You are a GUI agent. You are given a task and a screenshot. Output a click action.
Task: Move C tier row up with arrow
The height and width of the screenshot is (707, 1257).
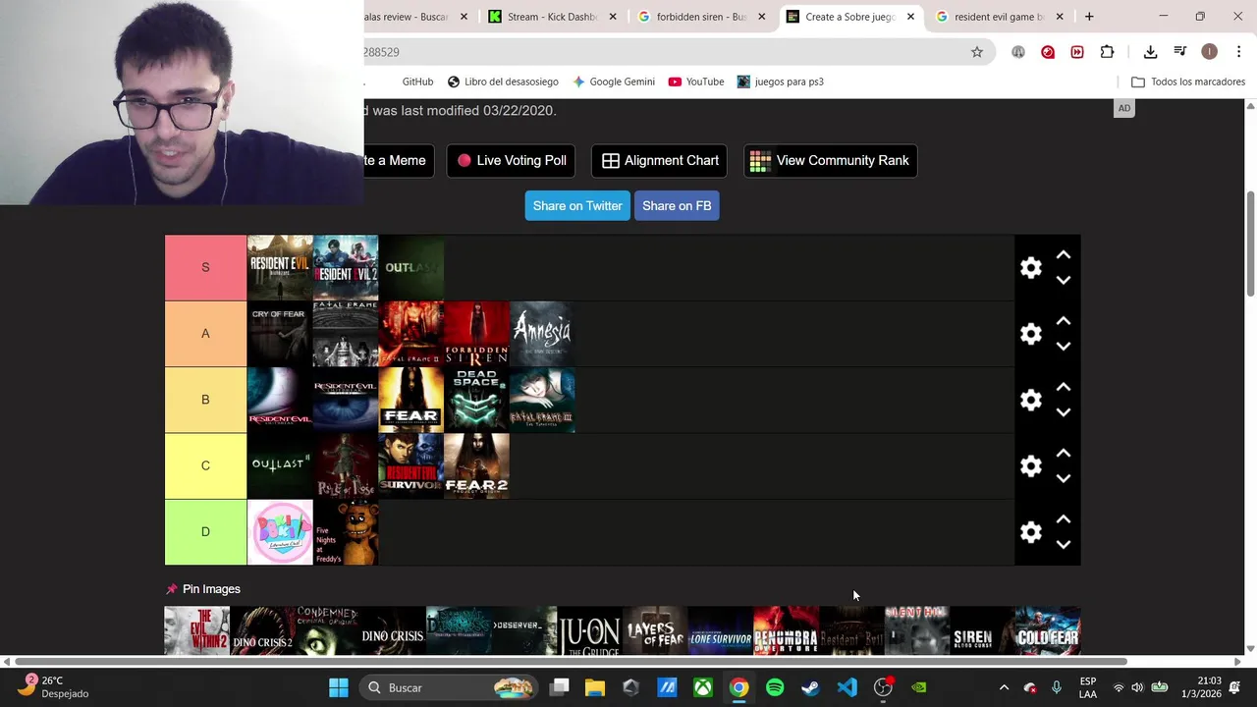point(1063,453)
